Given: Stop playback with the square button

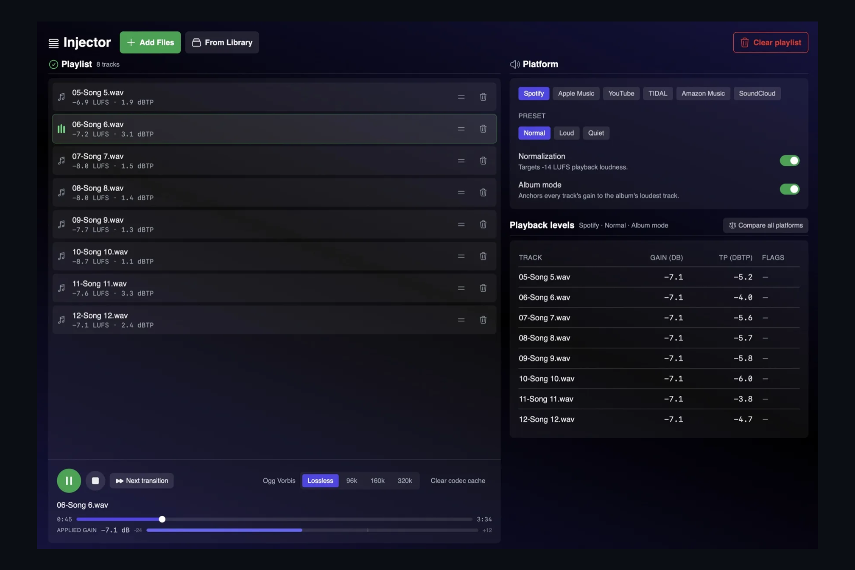Looking at the screenshot, I should 95,481.
